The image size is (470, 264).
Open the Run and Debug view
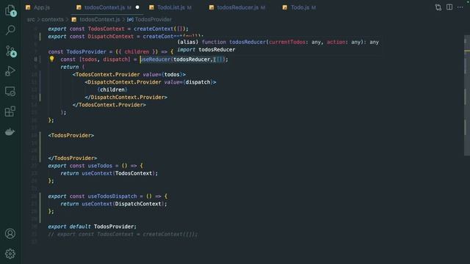10,71
